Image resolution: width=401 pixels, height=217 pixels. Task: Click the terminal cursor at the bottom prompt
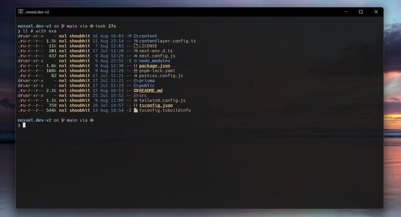point(24,125)
